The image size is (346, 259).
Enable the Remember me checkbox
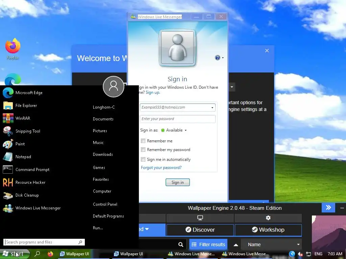(x=143, y=141)
